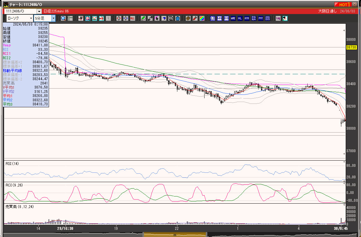Screen dimensions: 361x237
Task: Click the 29/16:30 time axis label
Action: 65,229
